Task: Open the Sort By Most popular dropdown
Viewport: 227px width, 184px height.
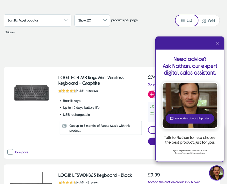Action: 38,20
